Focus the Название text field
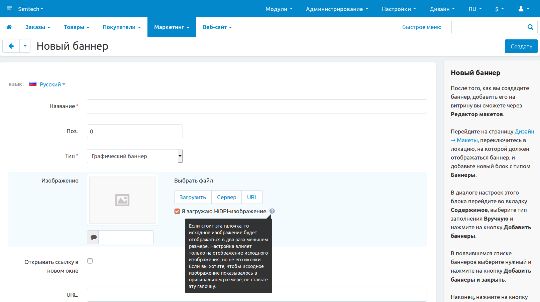Screen dimensions: 540x302 257,106
